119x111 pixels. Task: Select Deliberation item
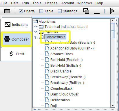[x=60, y=100]
